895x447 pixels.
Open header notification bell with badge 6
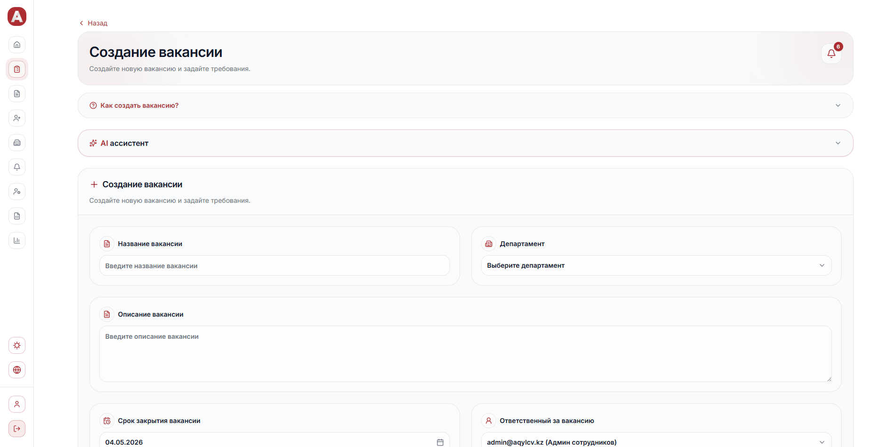click(x=831, y=54)
